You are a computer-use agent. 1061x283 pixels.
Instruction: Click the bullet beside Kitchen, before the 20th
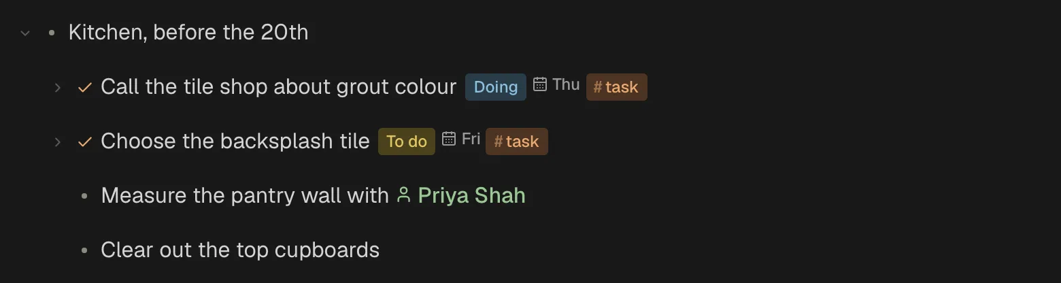pyautogui.click(x=52, y=33)
